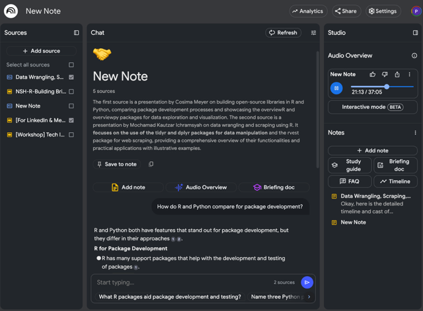
Task: Click the '2 sources' indicator
Action: coord(284,282)
